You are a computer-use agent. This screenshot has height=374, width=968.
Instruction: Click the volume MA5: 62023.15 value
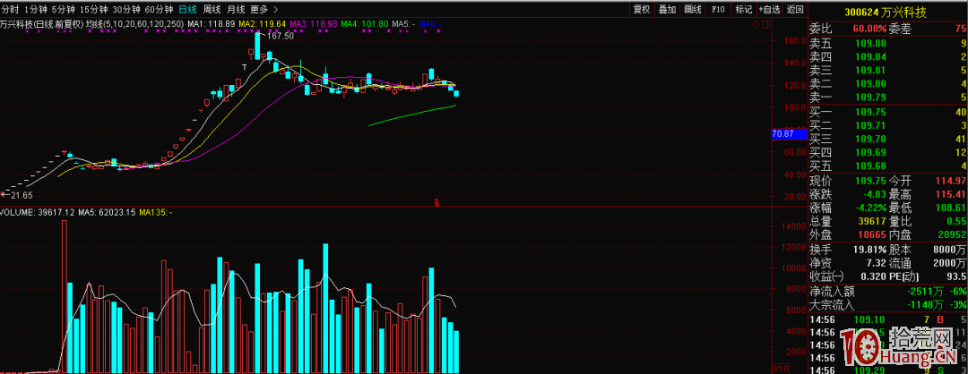[x=106, y=213]
